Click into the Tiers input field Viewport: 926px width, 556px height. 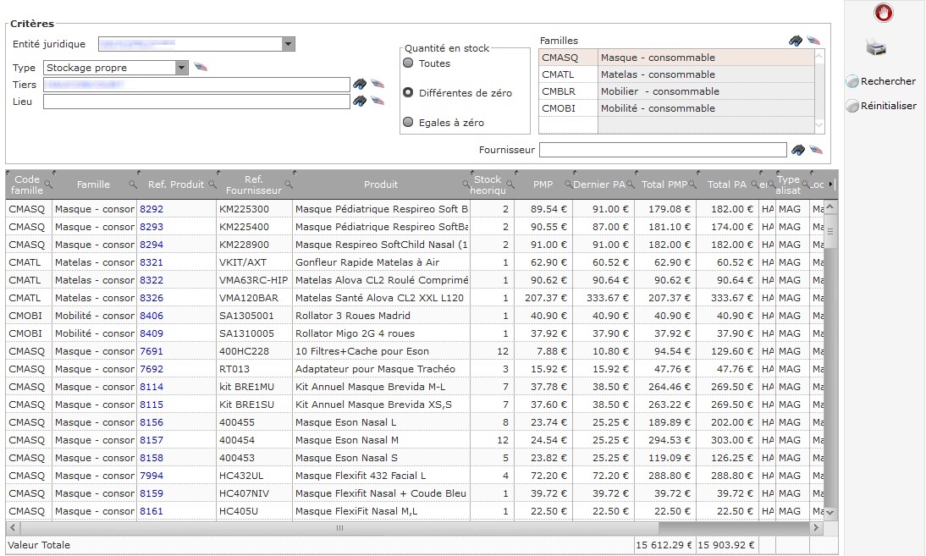coord(196,85)
